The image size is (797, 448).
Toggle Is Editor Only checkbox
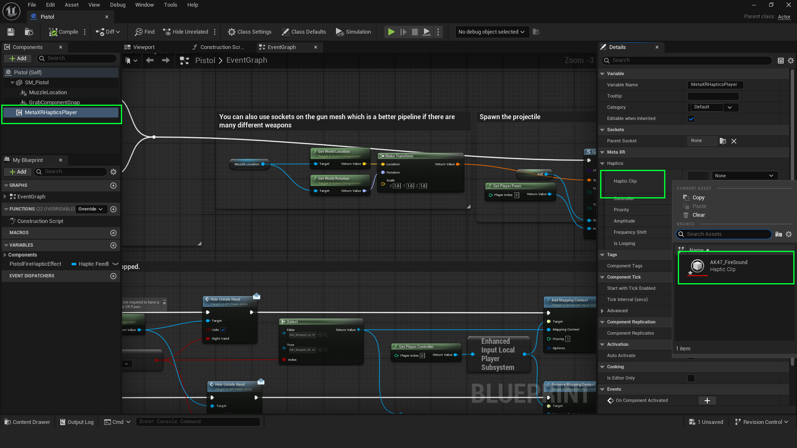pyautogui.click(x=691, y=378)
